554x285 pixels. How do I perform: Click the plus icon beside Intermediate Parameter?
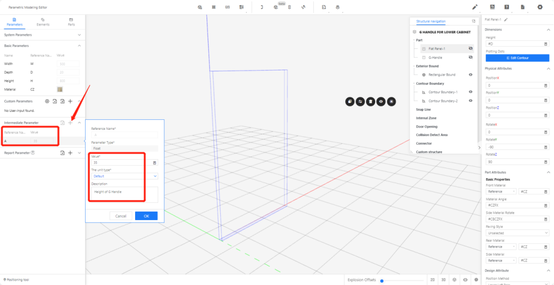coord(71,123)
